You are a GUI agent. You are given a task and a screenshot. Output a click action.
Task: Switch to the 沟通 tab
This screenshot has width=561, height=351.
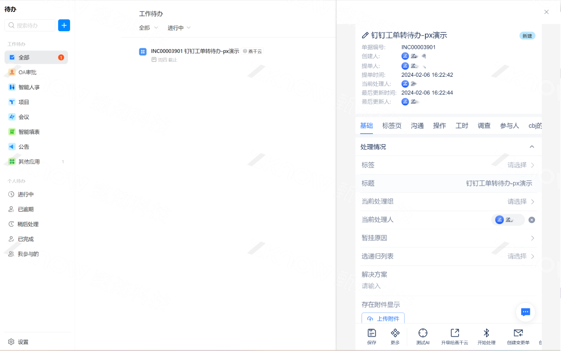[417, 125]
